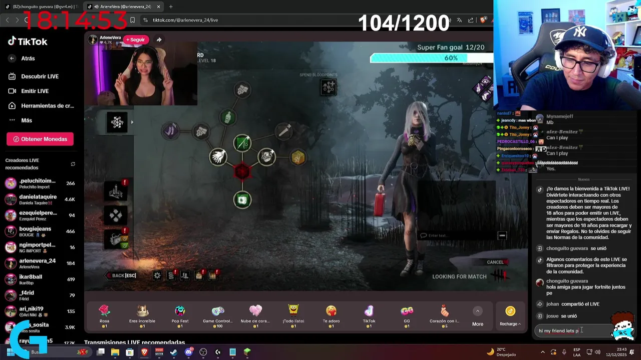
Task: Send the Eres increíble gift
Action: (142, 316)
